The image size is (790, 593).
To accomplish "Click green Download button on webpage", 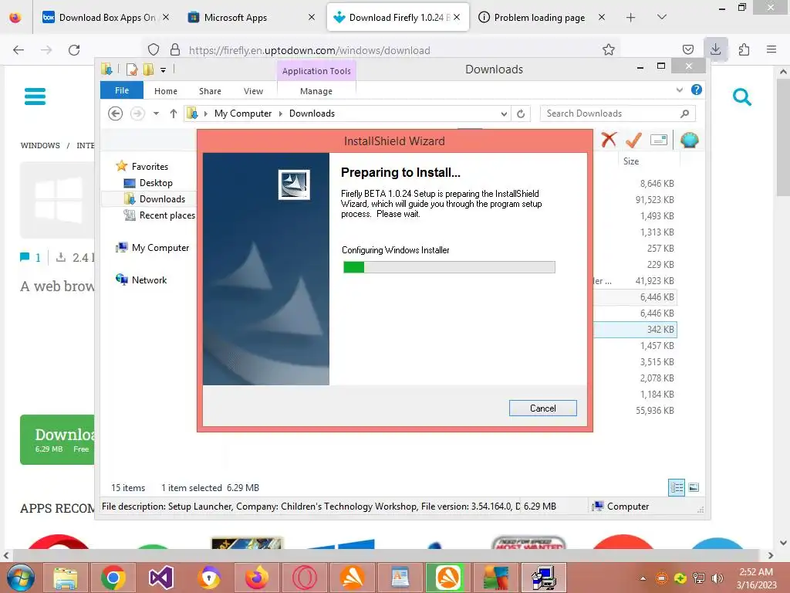I will pyautogui.click(x=57, y=439).
